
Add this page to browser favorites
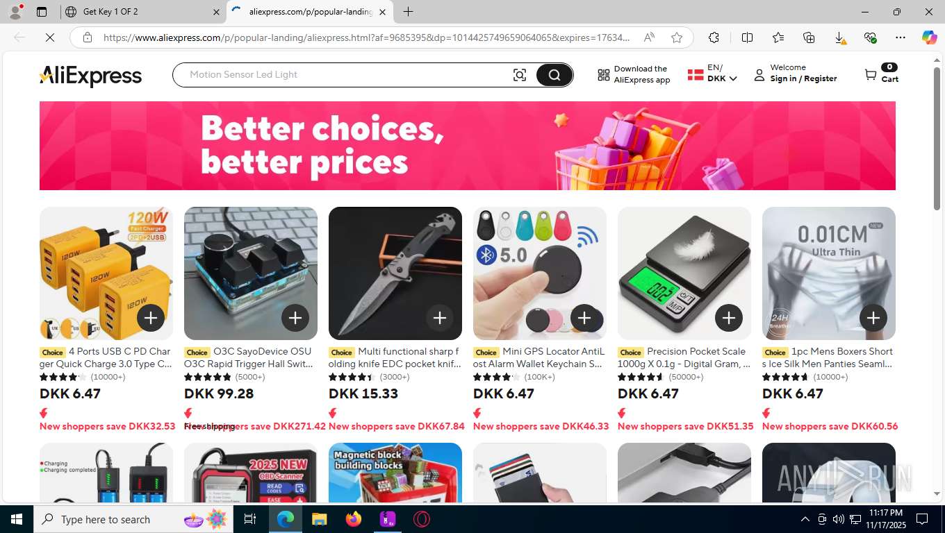(x=677, y=37)
